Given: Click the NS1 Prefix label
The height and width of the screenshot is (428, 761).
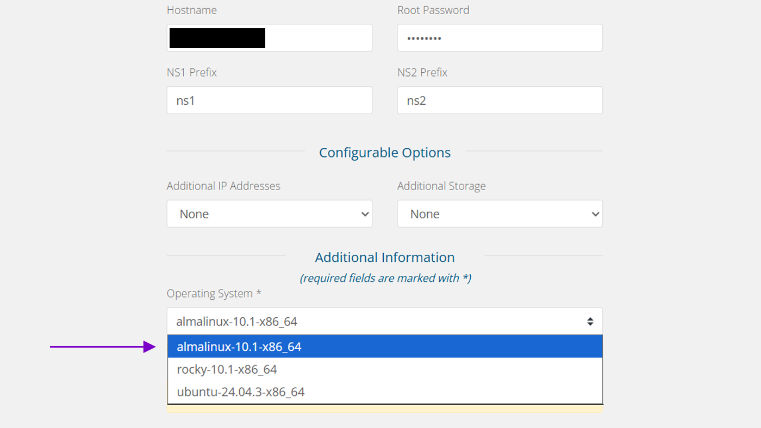Looking at the screenshot, I should 192,73.
